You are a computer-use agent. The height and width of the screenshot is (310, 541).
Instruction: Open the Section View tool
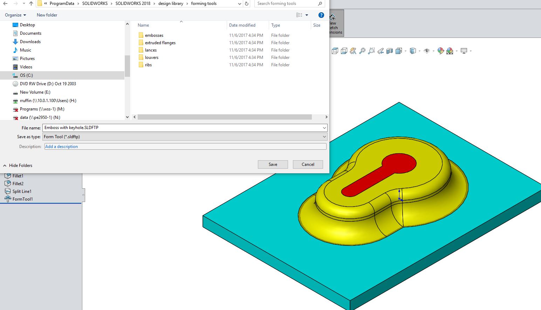pyautogui.click(x=390, y=50)
